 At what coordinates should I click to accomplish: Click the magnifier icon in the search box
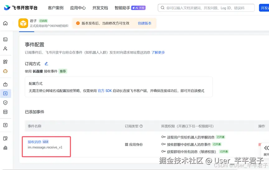pos(163,8)
